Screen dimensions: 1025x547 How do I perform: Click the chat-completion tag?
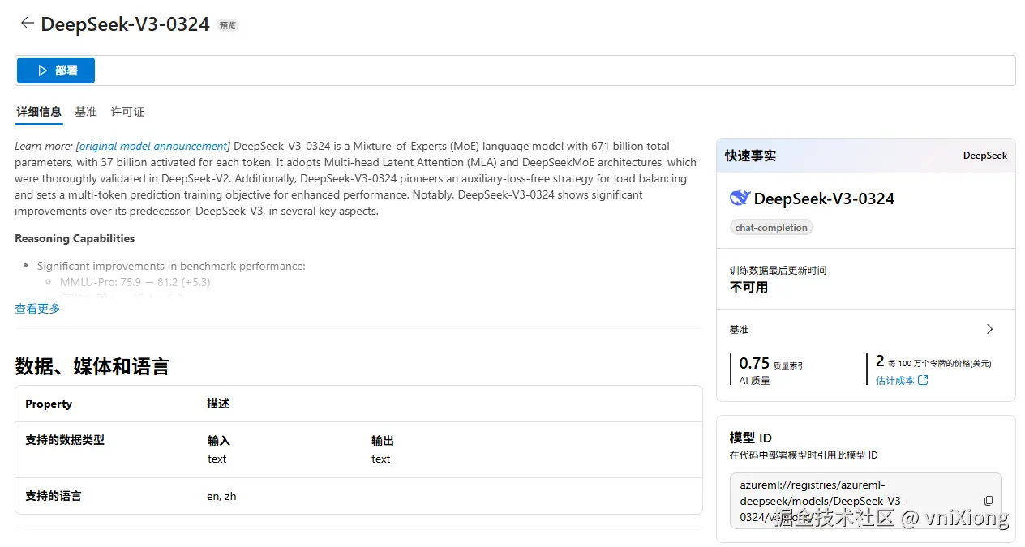pyautogui.click(x=771, y=228)
